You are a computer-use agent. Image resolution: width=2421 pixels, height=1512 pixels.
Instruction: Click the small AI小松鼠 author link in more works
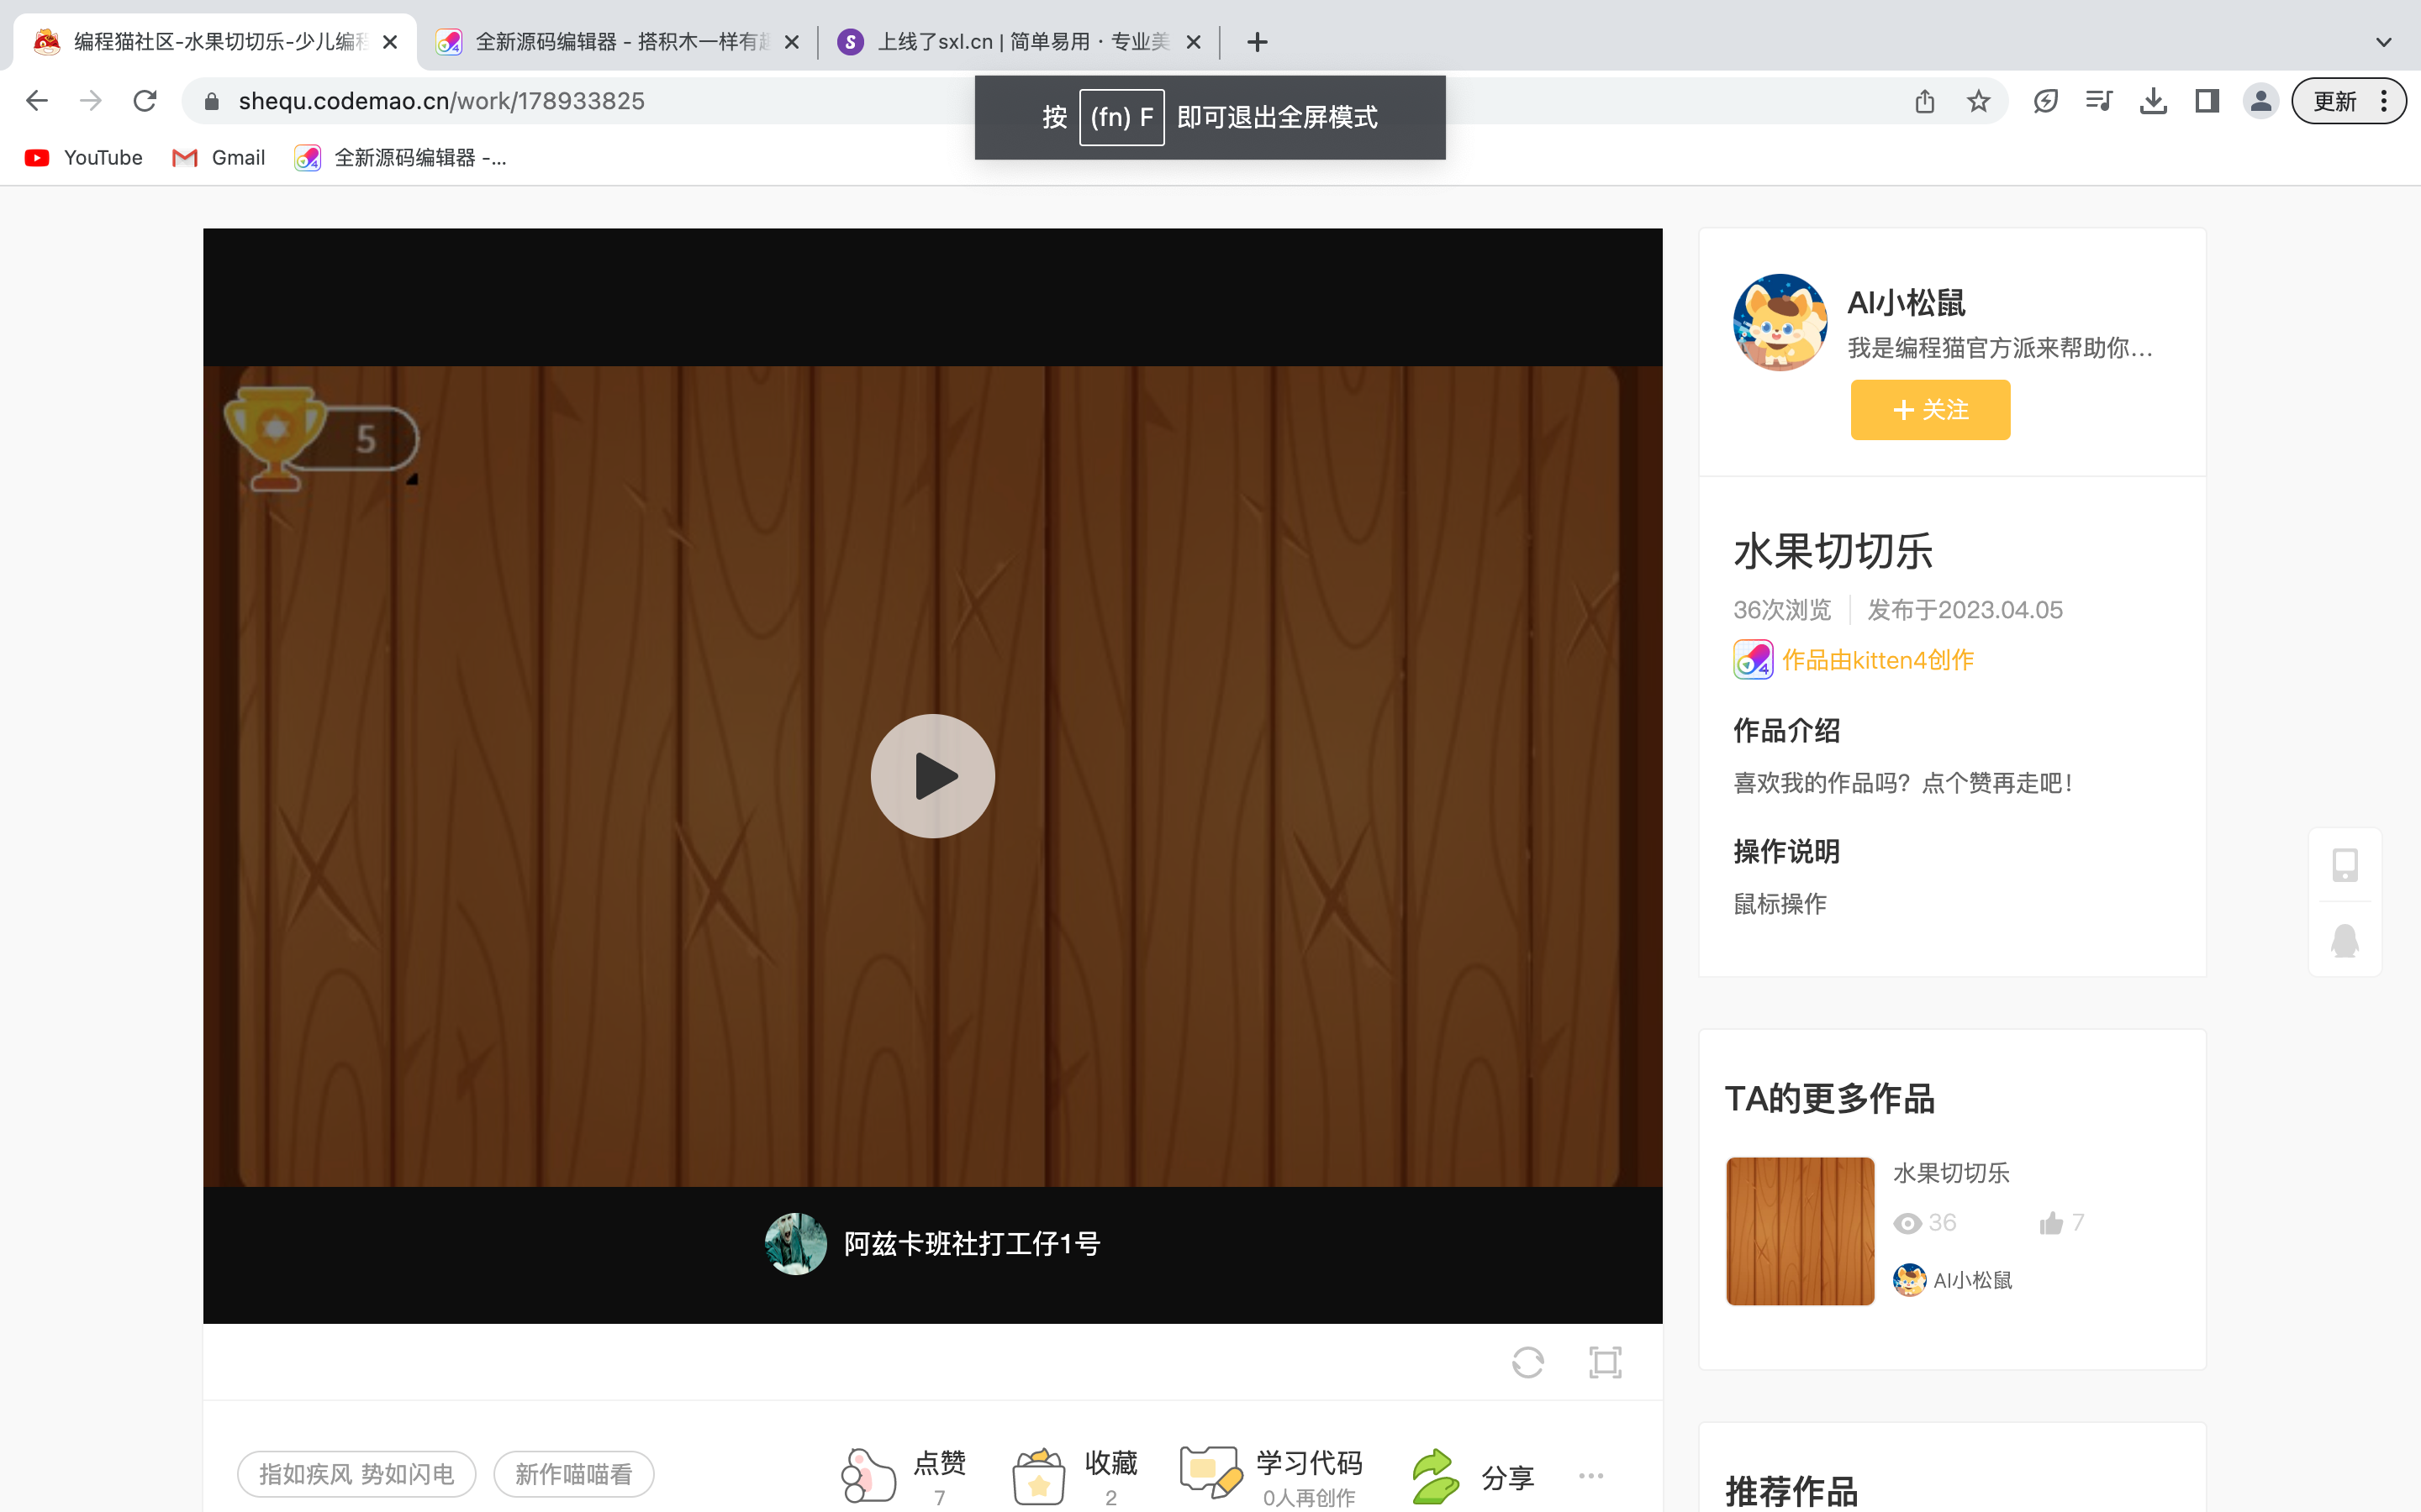coord(1953,1280)
